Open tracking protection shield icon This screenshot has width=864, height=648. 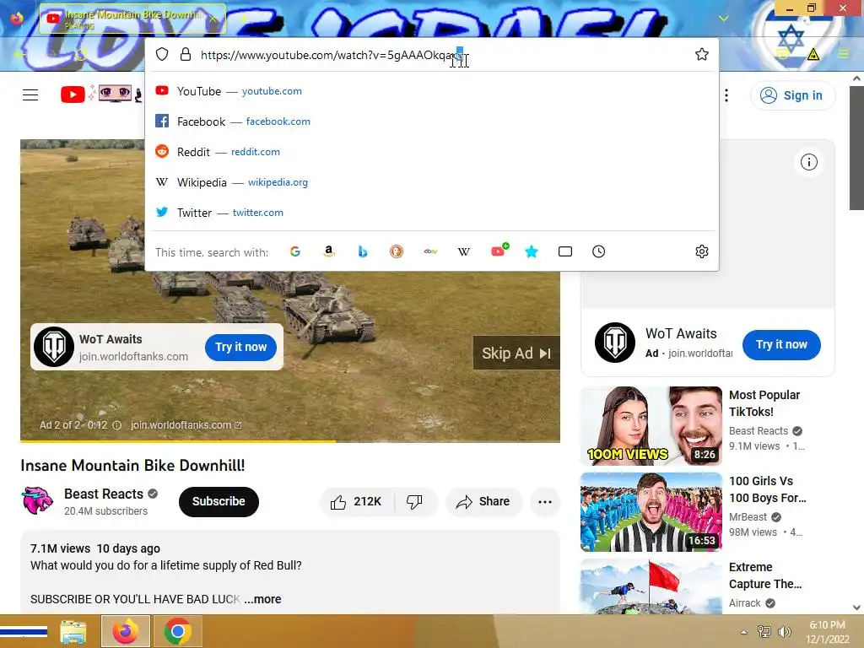(161, 54)
